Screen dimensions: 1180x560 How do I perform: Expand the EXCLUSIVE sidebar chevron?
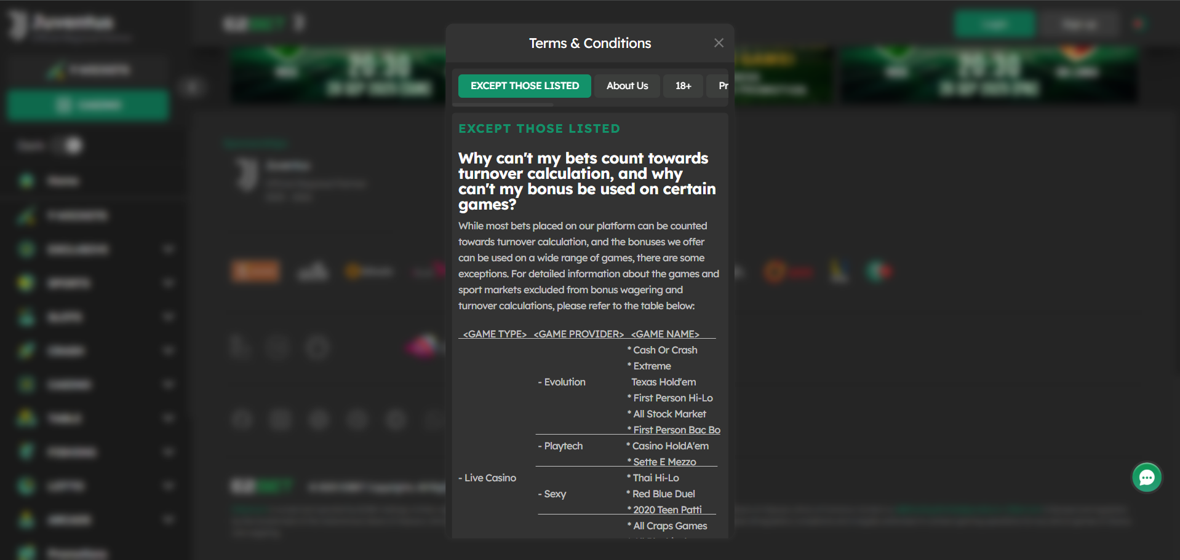coord(168,249)
